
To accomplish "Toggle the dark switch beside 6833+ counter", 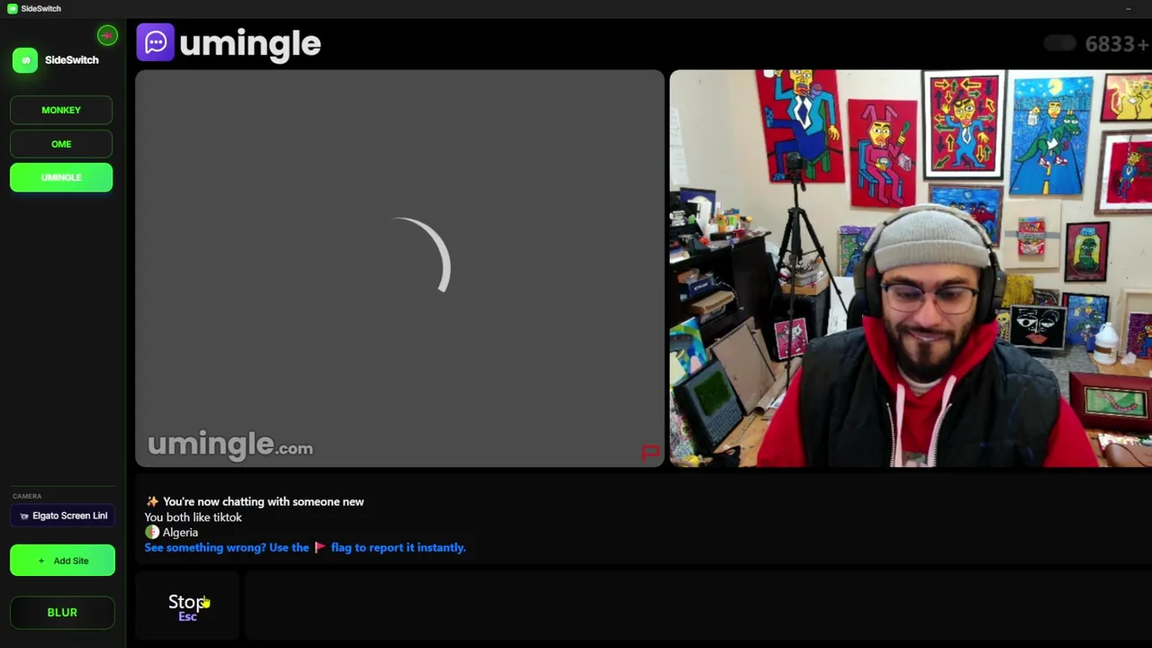I will pyautogui.click(x=1060, y=43).
